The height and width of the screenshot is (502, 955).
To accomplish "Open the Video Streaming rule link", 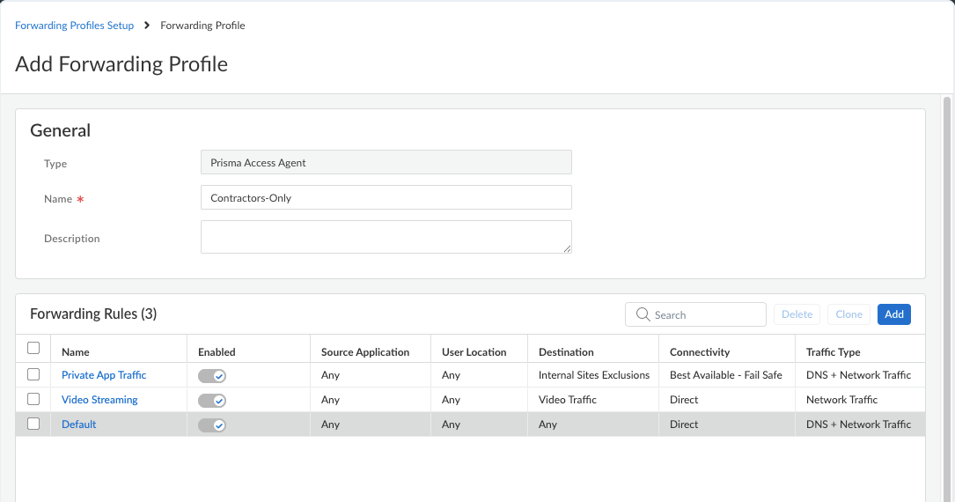I will (99, 400).
